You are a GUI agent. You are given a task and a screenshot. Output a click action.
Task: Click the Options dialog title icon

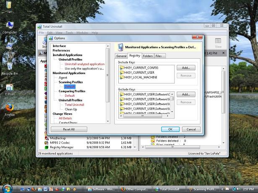[51, 38]
